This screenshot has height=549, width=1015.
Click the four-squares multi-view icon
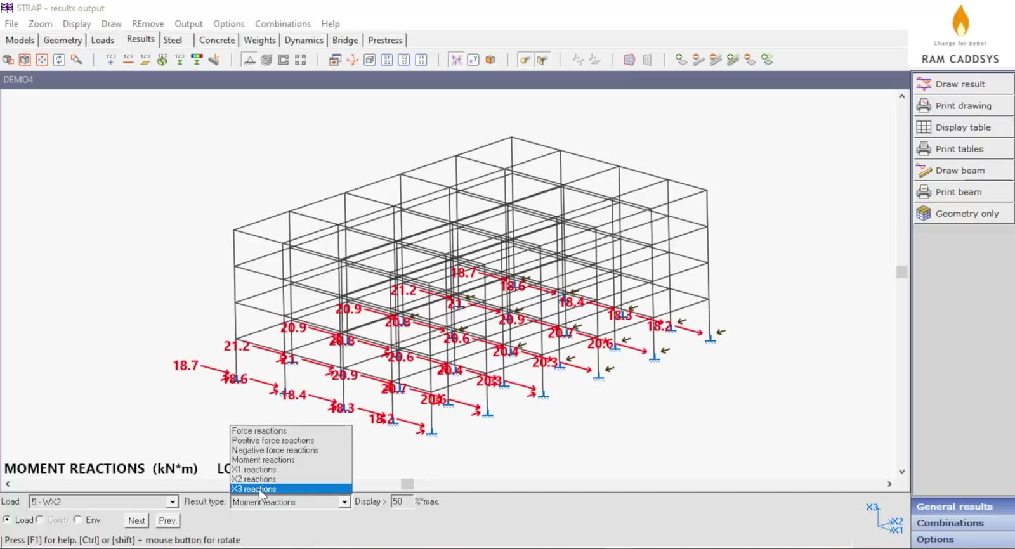click(x=301, y=60)
